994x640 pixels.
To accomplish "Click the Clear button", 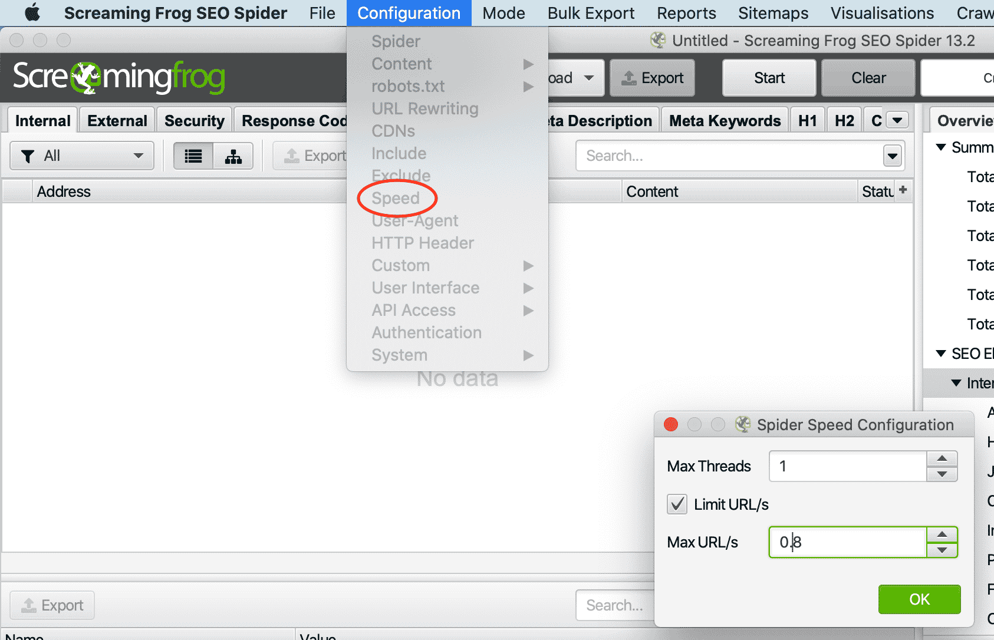I will click(868, 78).
